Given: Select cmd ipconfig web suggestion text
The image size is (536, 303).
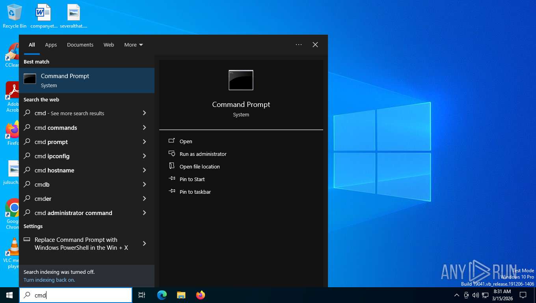Looking at the screenshot, I should 52,156.
